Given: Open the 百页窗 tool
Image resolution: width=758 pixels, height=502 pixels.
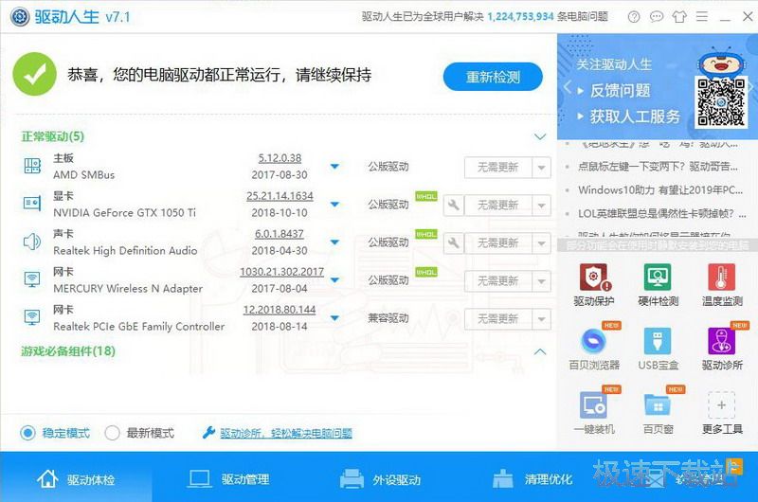Looking at the screenshot, I should tap(658, 412).
